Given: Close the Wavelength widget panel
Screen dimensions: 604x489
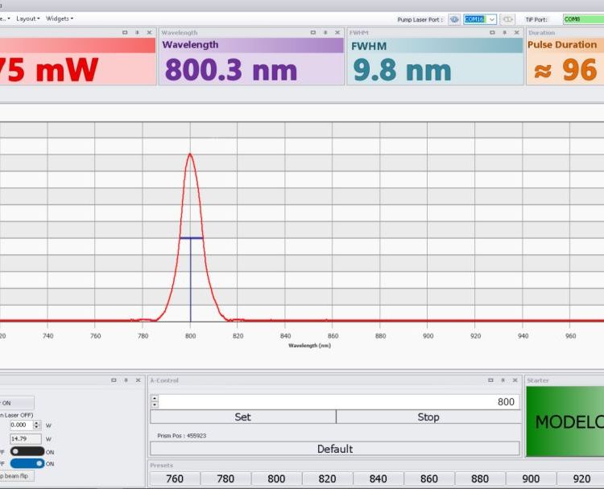Looking at the screenshot, I should tap(337, 33).
